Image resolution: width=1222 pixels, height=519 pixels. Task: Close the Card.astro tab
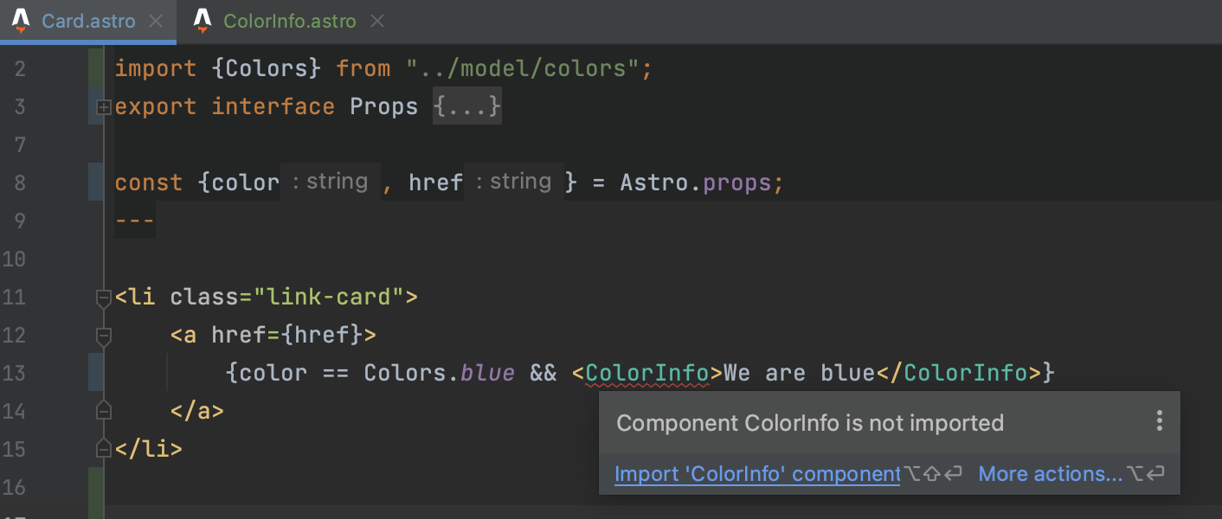coord(154,21)
